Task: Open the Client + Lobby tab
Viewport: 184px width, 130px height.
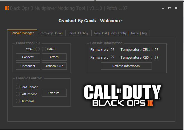Action: (78, 33)
